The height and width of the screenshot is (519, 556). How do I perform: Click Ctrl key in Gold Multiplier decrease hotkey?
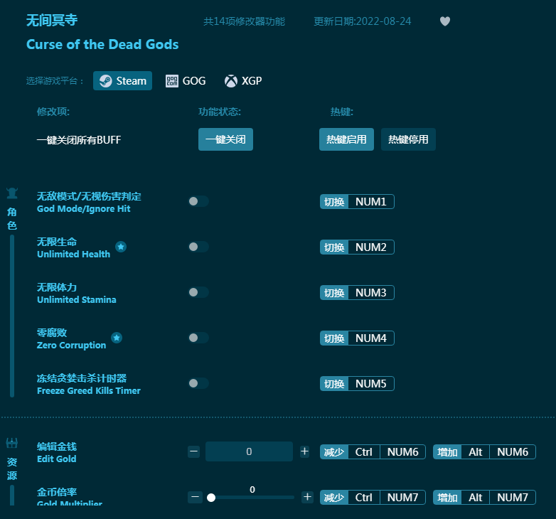coord(364,498)
